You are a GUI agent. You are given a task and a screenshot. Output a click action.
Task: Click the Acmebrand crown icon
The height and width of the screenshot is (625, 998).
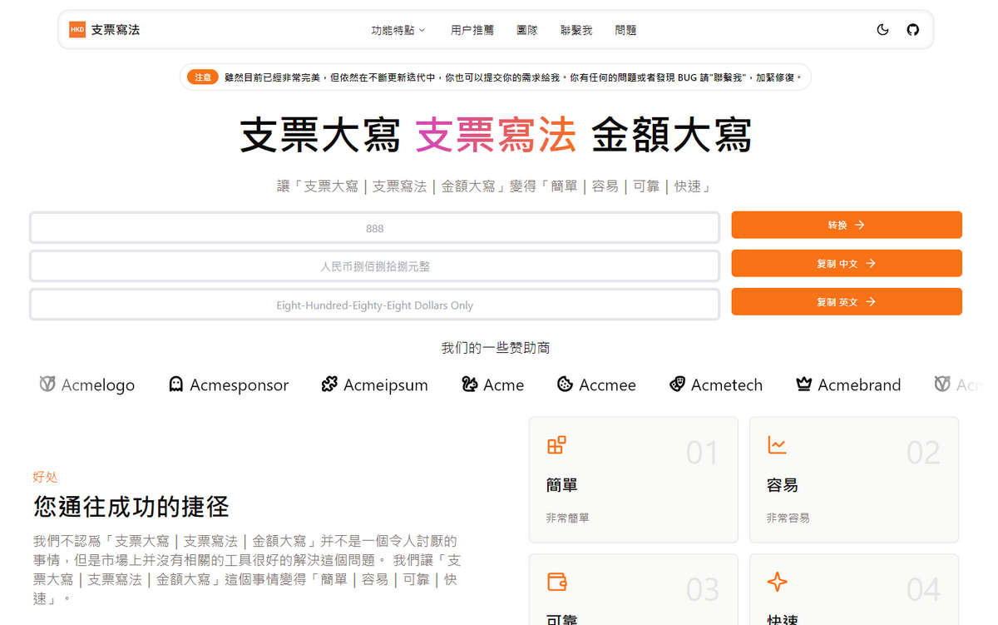click(x=803, y=384)
